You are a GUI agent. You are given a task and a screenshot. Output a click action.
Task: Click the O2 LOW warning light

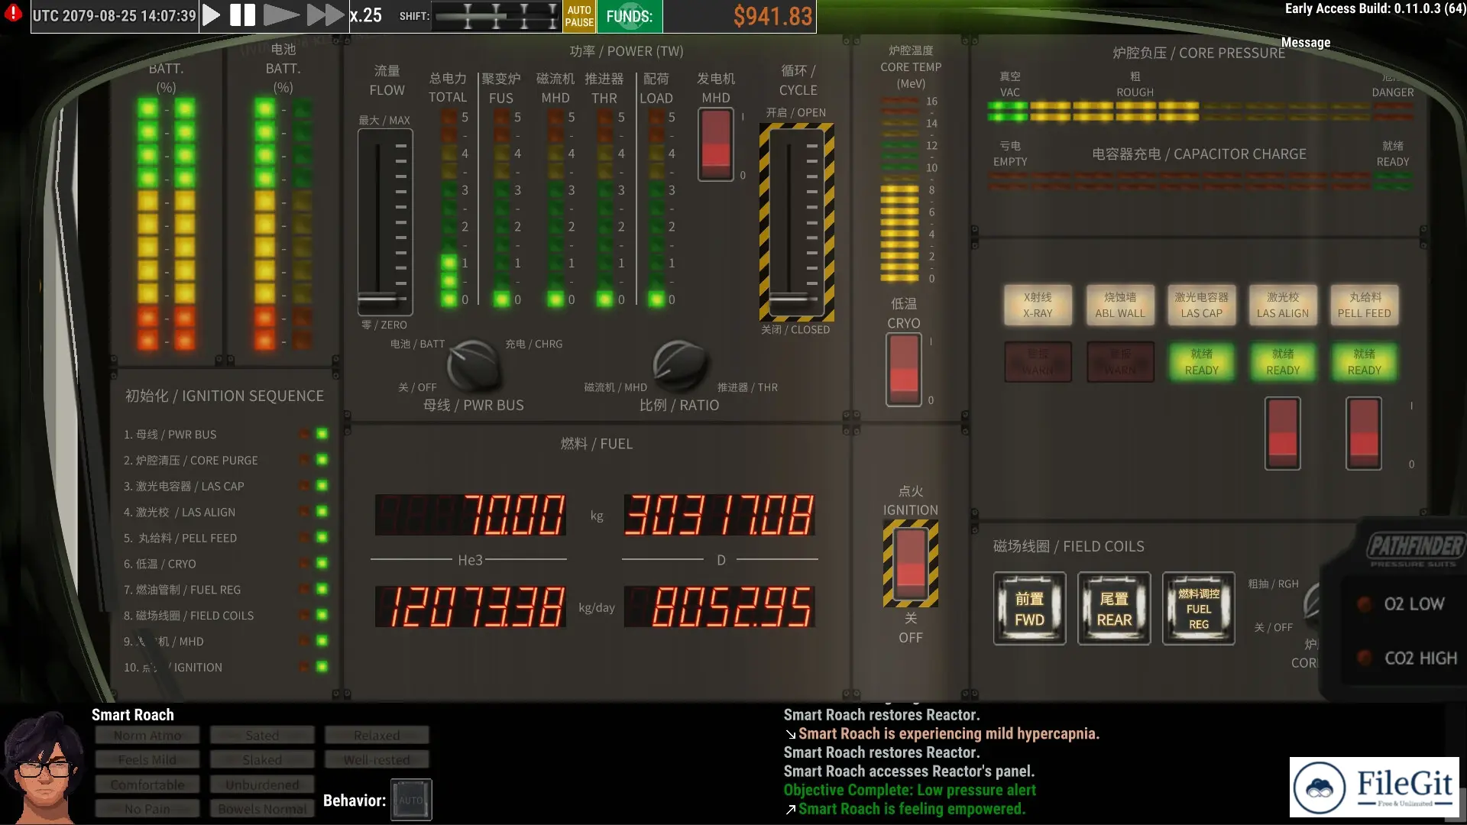[1365, 603]
